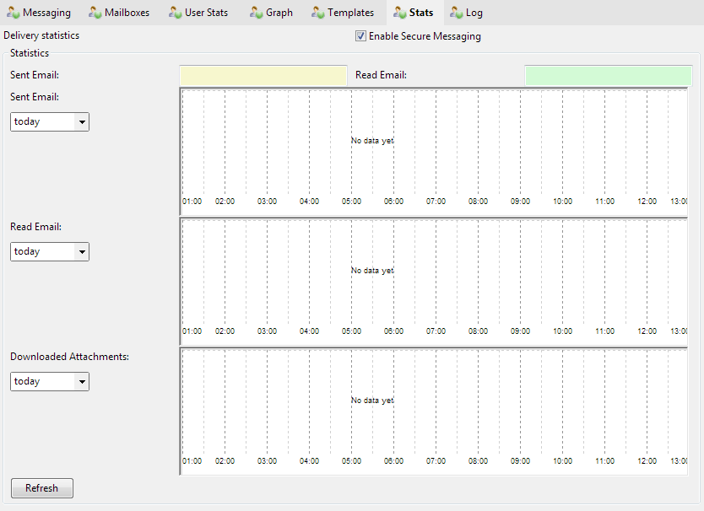The width and height of the screenshot is (704, 511).
Task: Click the Messaging tab icon
Action: pyautogui.click(x=14, y=13)
